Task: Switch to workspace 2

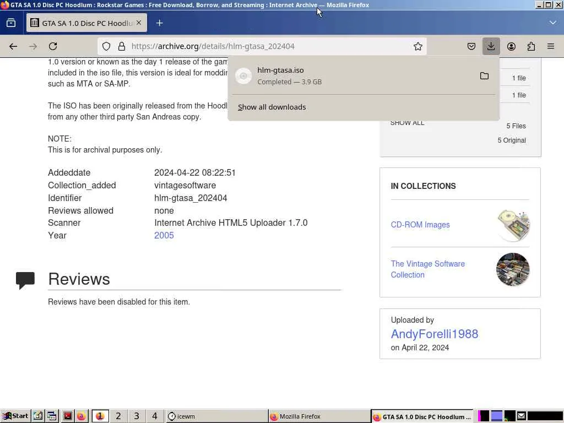Action: coord(118,416)
